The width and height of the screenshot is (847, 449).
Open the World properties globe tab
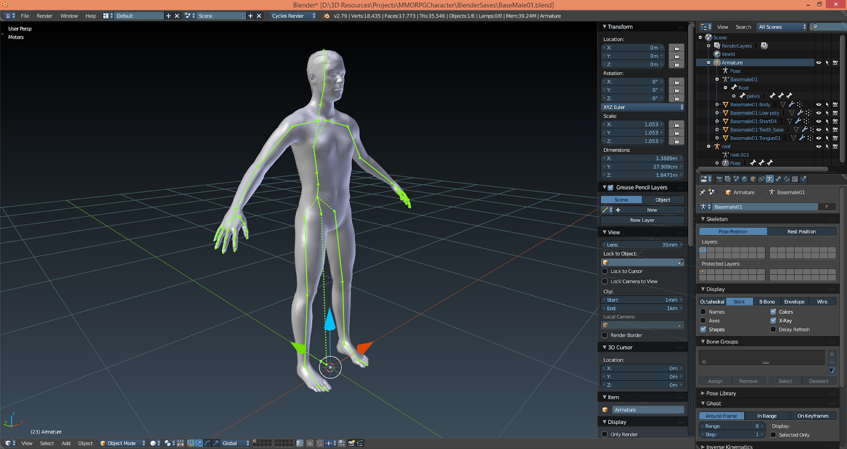pos(744,179)
